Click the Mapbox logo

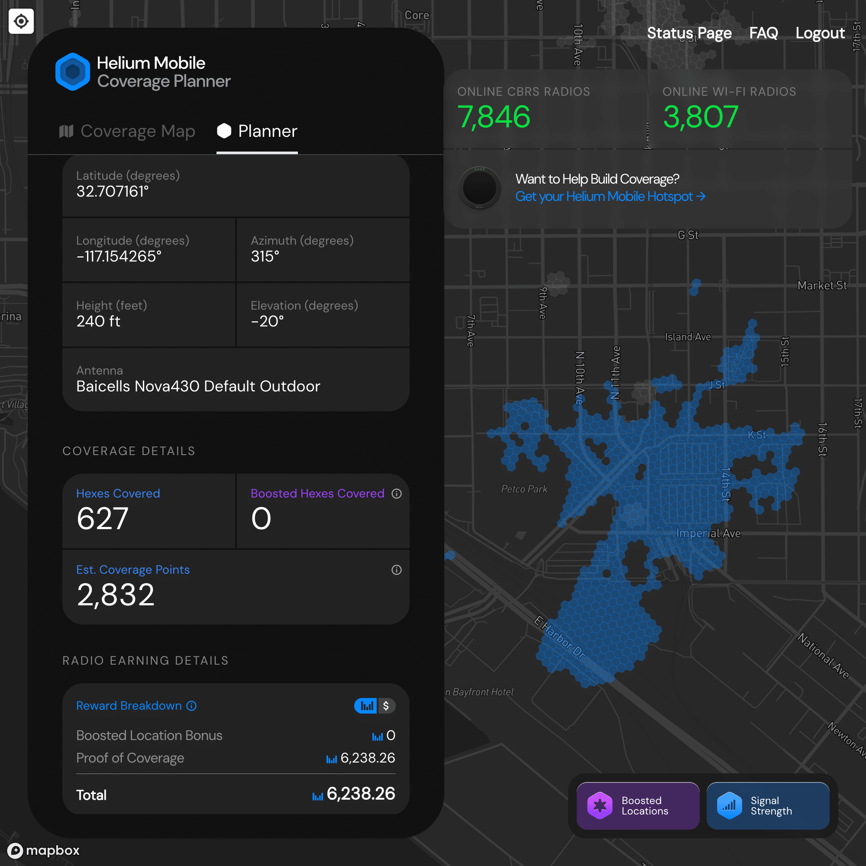[x=43, y=850]
